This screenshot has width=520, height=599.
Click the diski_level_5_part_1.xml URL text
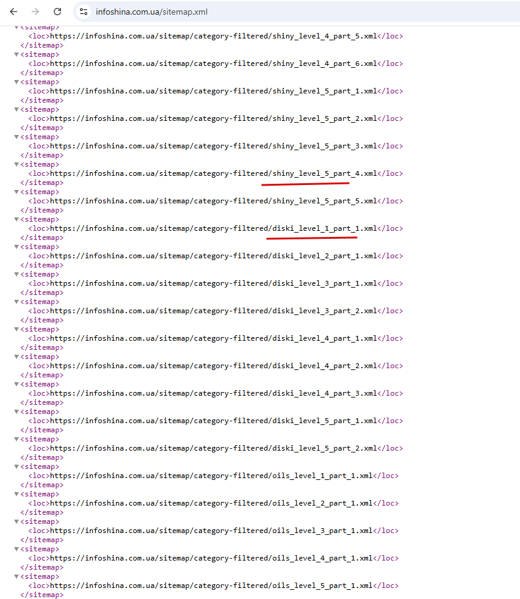pyautogui.click(x=214, y=421)
